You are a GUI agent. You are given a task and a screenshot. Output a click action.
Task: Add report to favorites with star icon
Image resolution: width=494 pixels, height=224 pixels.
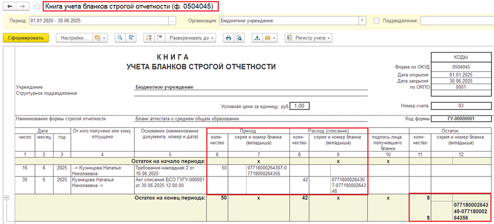[37, 6]
